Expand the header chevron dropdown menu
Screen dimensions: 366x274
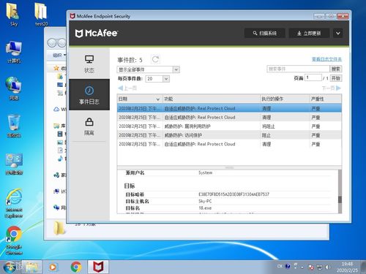[x=338, y=34]
